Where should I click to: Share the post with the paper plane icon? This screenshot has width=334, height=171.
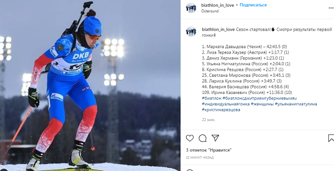pos(215,138)
